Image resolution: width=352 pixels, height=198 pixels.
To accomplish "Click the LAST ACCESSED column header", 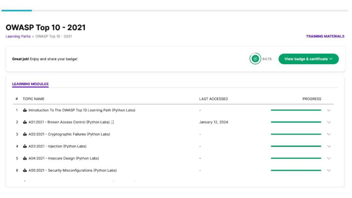I will click(213, 99).
